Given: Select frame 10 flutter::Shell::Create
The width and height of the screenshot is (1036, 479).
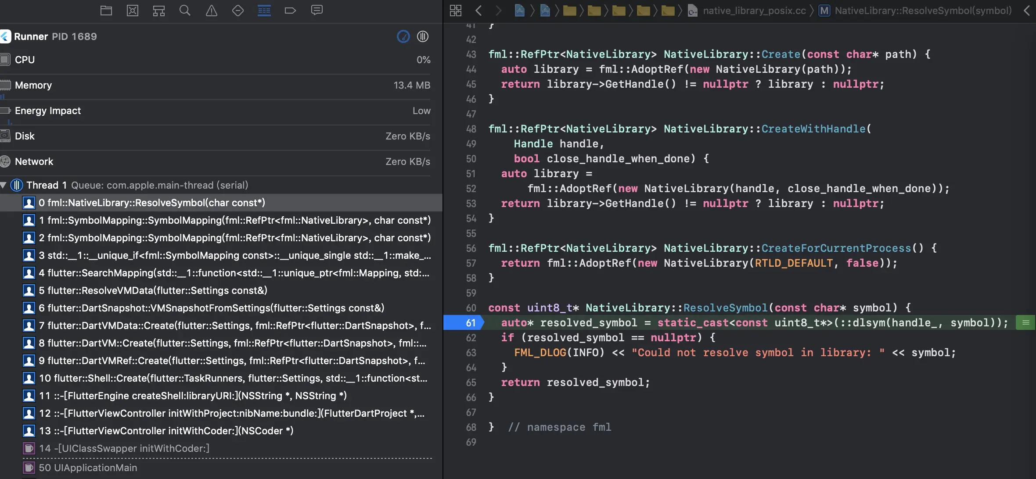Looking at the screenshot, I should click(x=221, y=378).
